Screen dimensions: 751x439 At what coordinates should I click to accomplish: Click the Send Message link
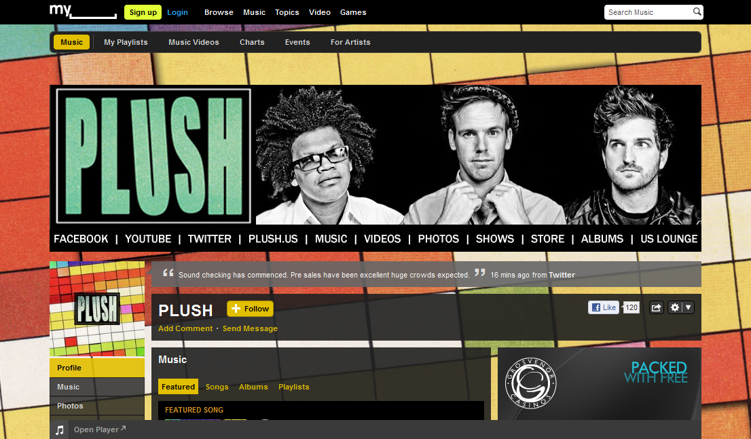[x=250, y=328]
